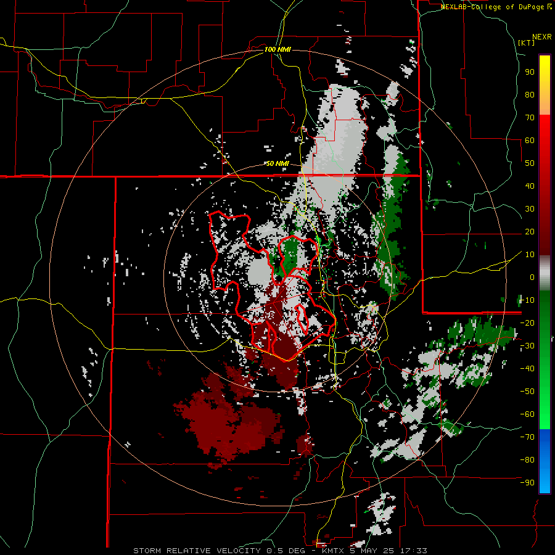Click the -60 value on the velocity scale
The height and width of the screenshot is (555, 555).
pyautogui.click(x=527, y=414)
